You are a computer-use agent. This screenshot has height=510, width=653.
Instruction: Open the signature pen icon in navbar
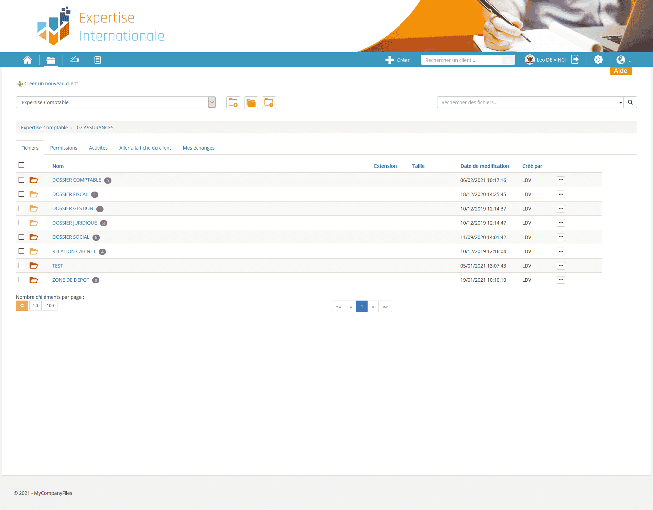(x=74, y=60)
